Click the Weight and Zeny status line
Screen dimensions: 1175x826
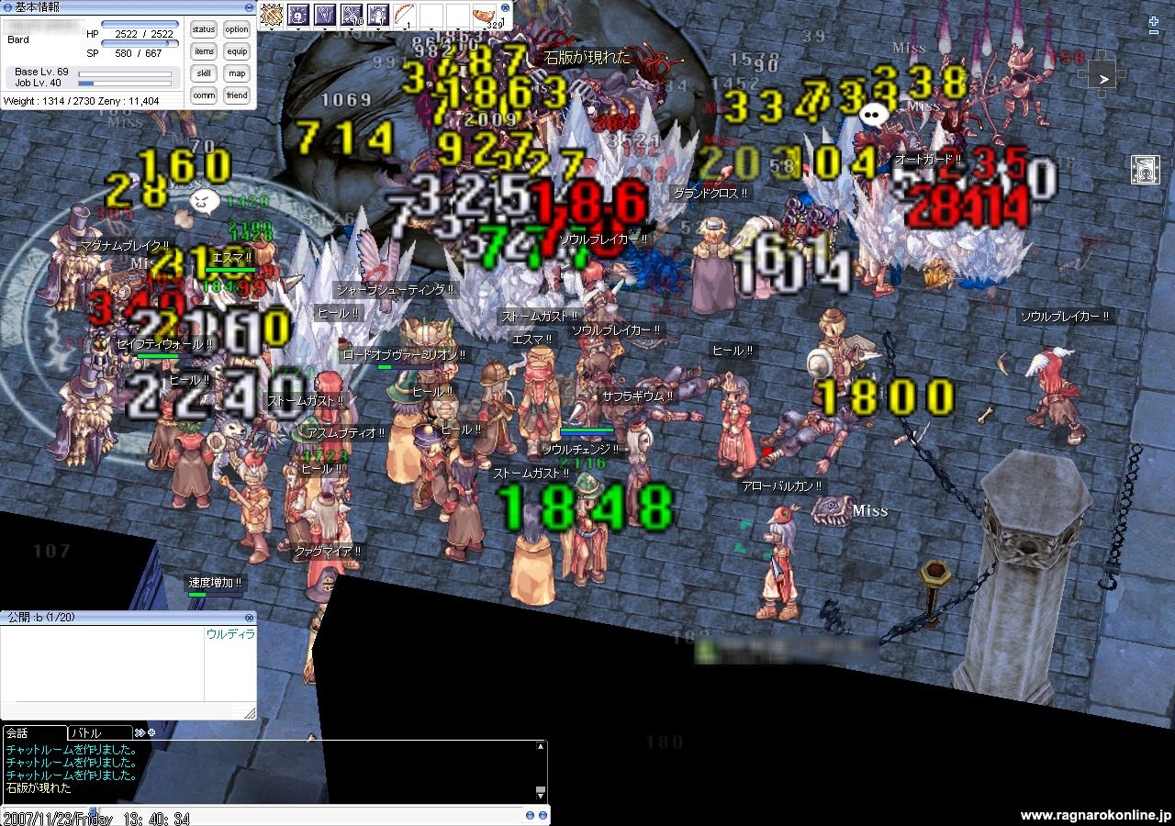82,101
